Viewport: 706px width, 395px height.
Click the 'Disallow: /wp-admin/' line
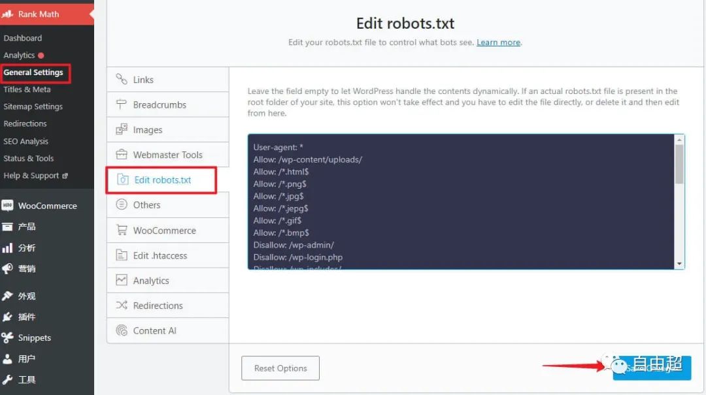[294, 245]
